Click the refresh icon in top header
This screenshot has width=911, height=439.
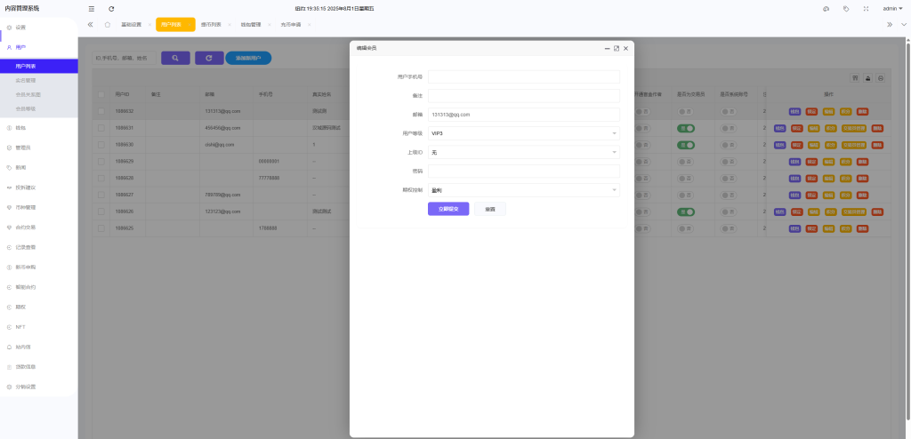coord(111,8)
